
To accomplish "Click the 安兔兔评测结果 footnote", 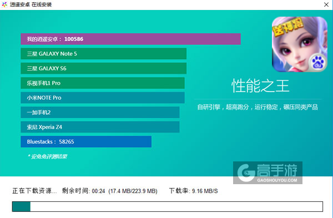I will tap(47, 156).
